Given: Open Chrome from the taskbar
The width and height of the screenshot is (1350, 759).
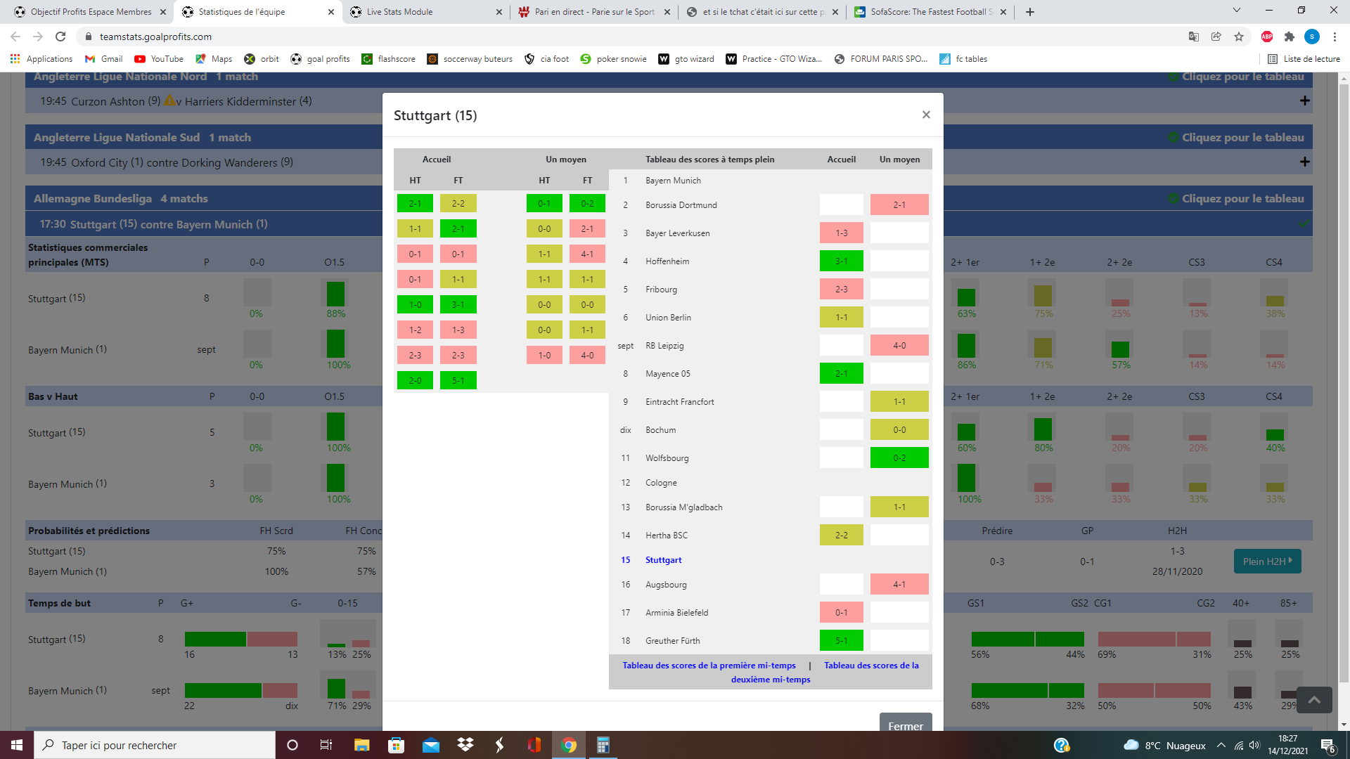Looking at the screenshot, I should click(569, 745).
